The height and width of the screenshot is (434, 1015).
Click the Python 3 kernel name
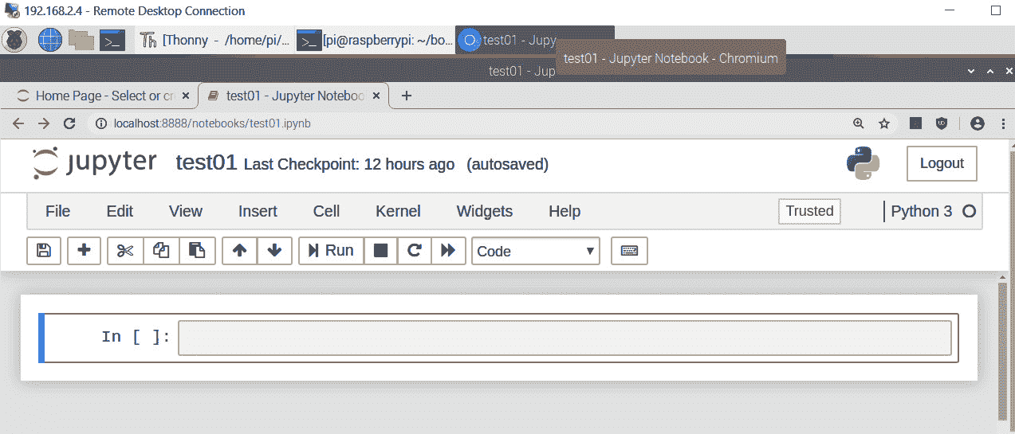click(x=921, y=211)
